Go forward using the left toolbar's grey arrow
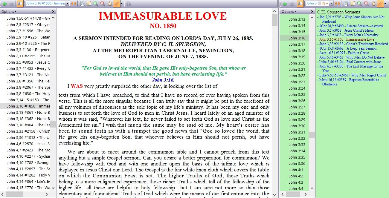 pos(12,4)
